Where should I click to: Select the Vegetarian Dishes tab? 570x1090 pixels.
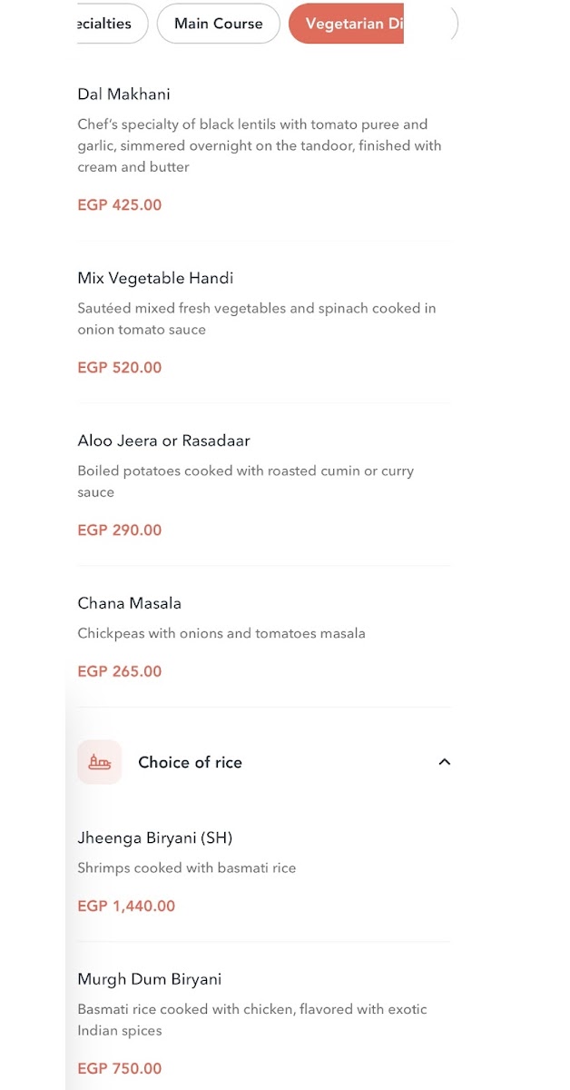point(346,24)
